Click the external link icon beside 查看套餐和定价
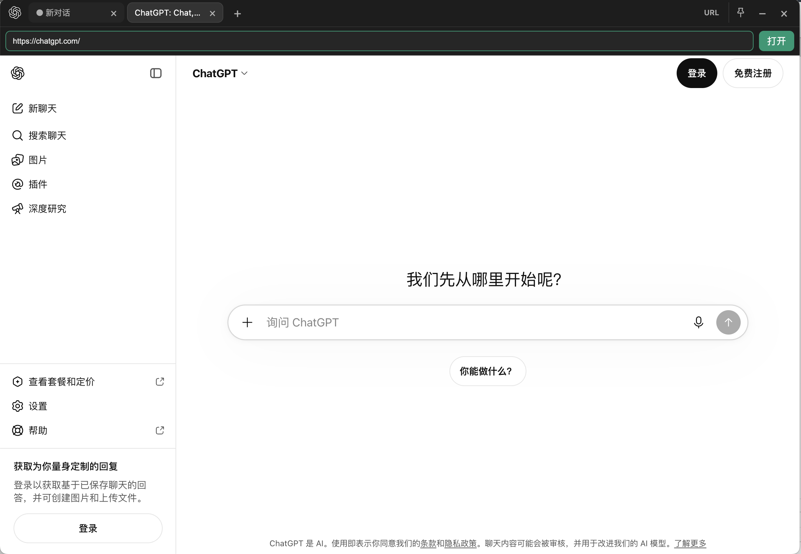 click(160, 382)
